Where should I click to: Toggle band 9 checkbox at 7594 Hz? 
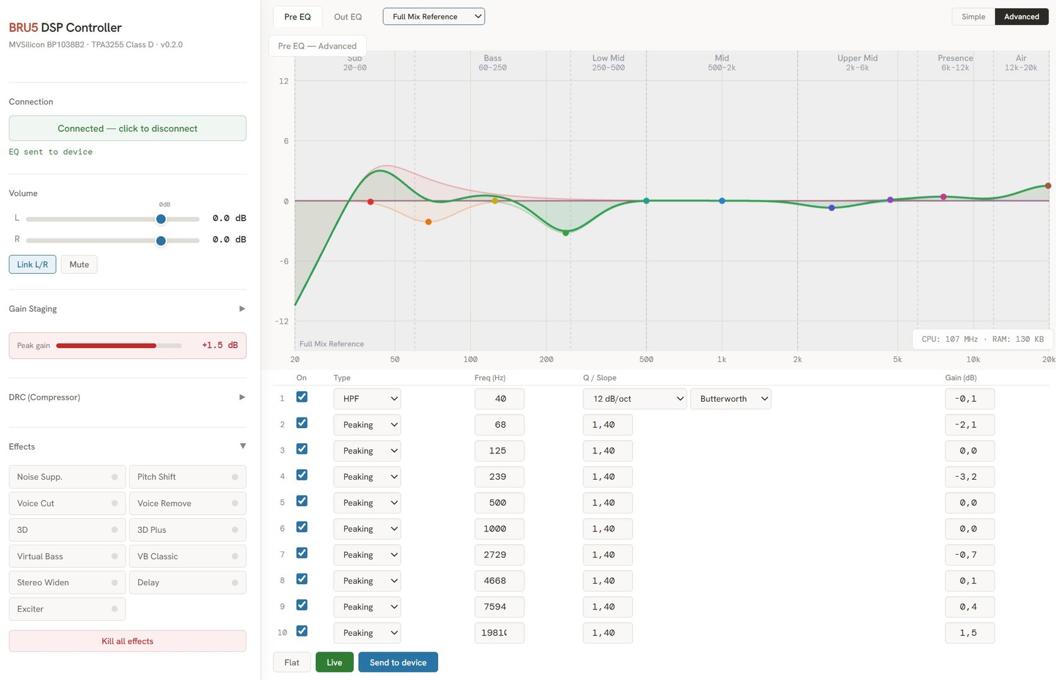(x=302, y=605)
